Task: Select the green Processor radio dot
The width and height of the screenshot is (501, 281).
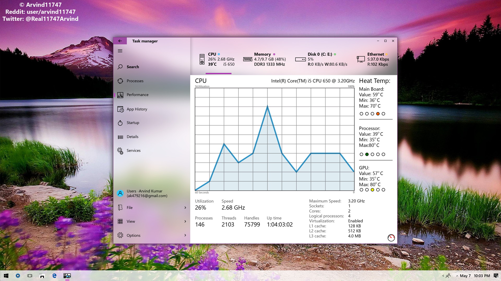Action: click(367, 154)
